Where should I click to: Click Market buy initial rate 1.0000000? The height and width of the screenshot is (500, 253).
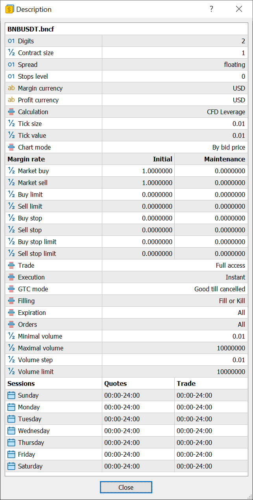(157, 171)
